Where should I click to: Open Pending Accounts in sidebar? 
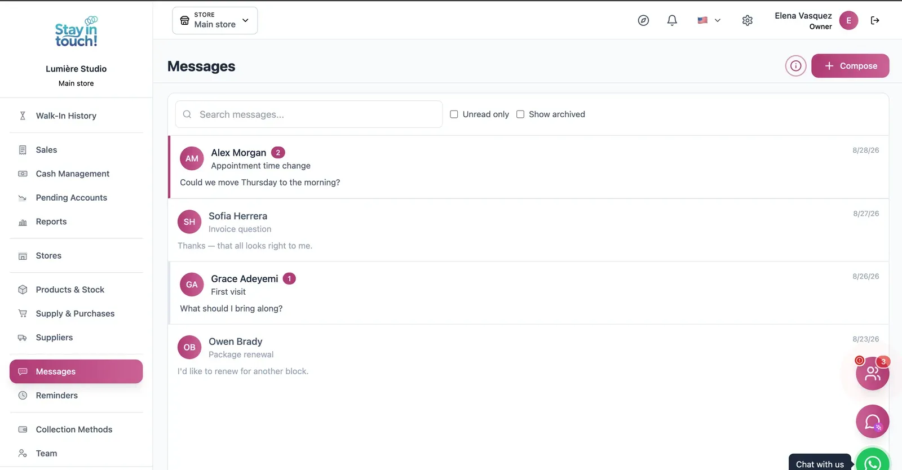coord(76,198)
